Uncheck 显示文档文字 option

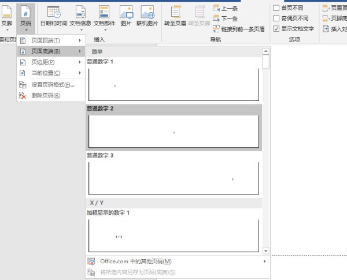point(276,28)
